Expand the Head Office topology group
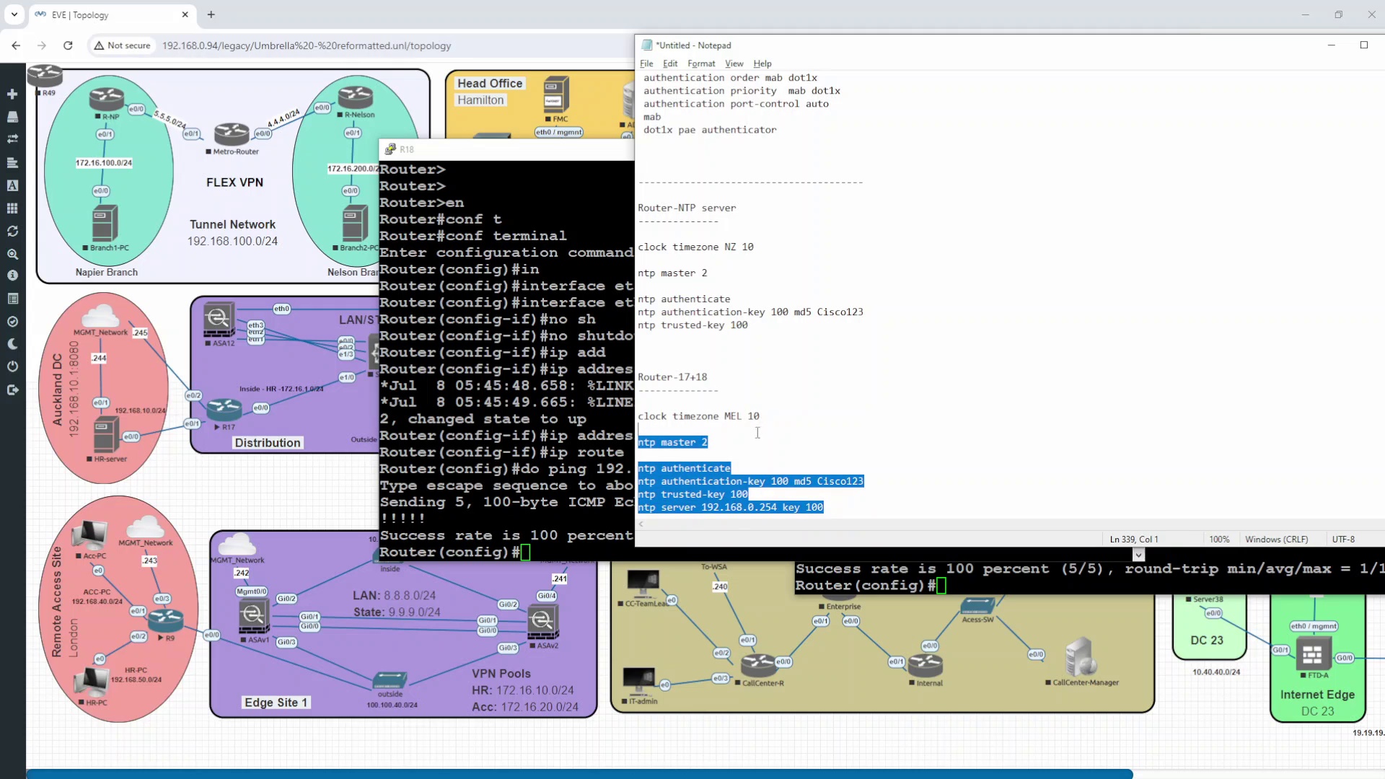1385x779 pixels. pyautogui.click(x=490, y=83)
